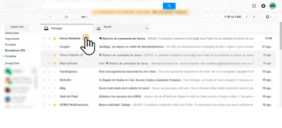Star the eBay email

click(x=49, y=88)
